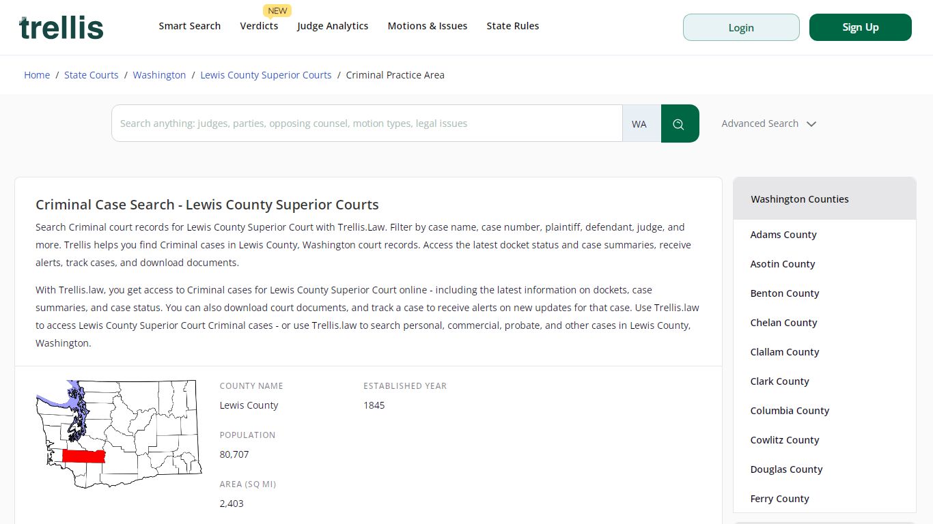The width and height of the screenshot is (933, 524).
Task: Open the Verdicts menu item
Action: [259, 26]
